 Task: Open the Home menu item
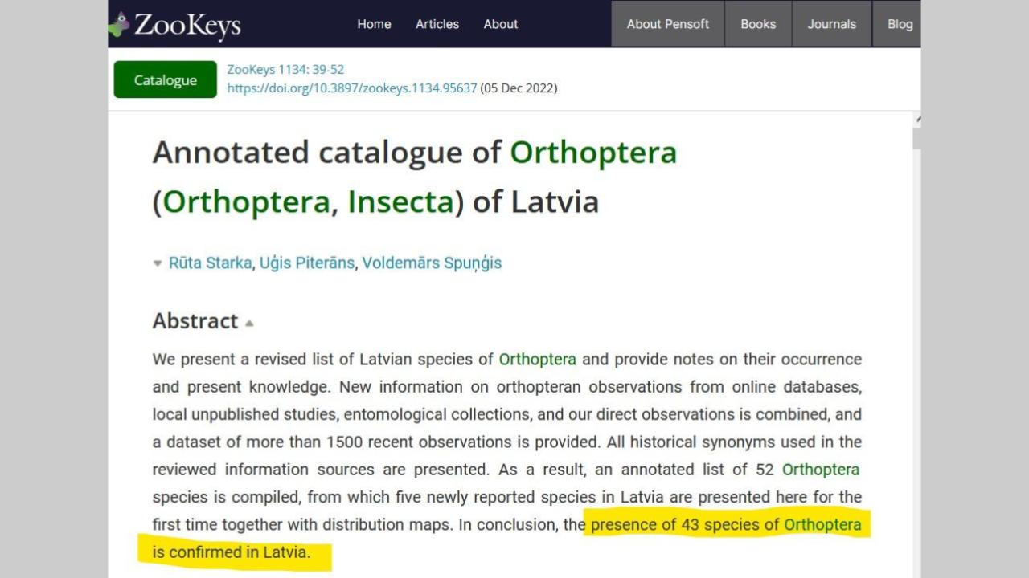pyautogui.click(x=374, y=24)
